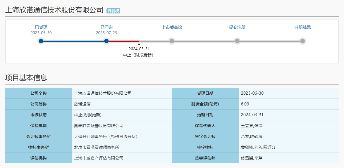Click the financing amount value 6.09

245,104
